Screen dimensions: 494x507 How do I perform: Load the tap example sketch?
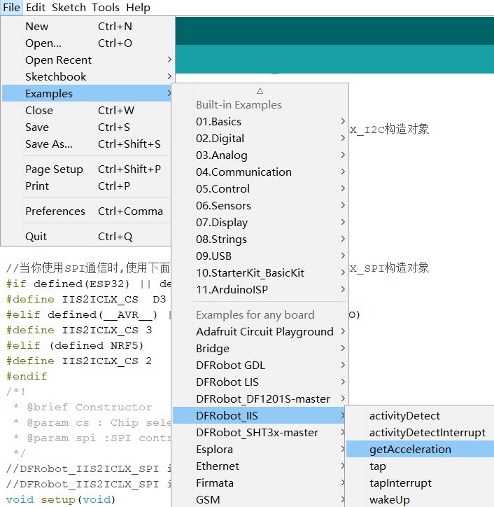(420, 466)
